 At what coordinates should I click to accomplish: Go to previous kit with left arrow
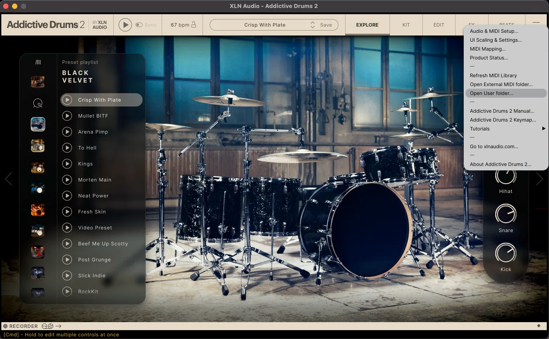[8, 179]
